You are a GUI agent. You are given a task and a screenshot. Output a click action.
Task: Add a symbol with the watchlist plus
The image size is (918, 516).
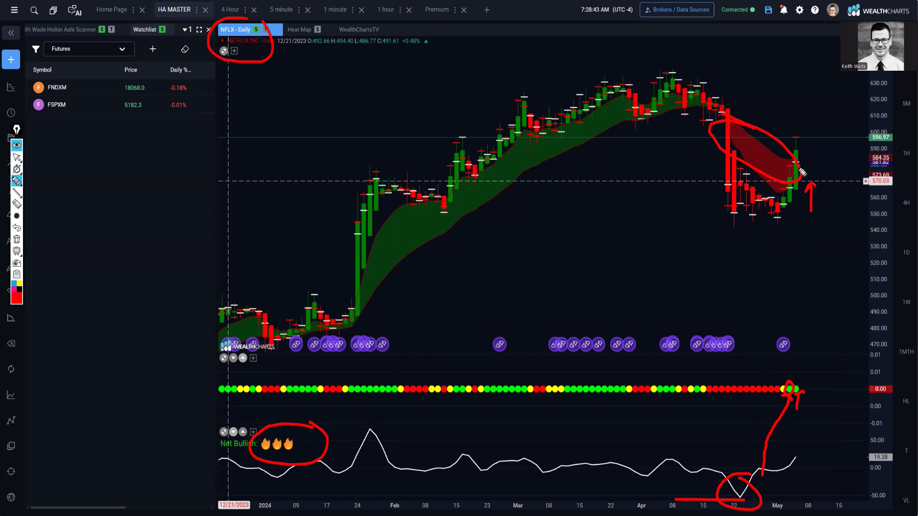point(153,49)
